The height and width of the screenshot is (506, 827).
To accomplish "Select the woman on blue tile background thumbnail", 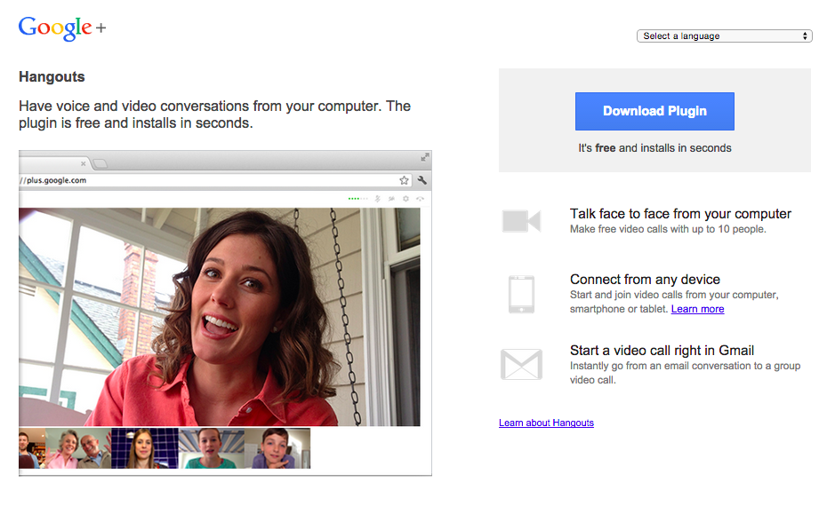I will [x=145, y=448].
